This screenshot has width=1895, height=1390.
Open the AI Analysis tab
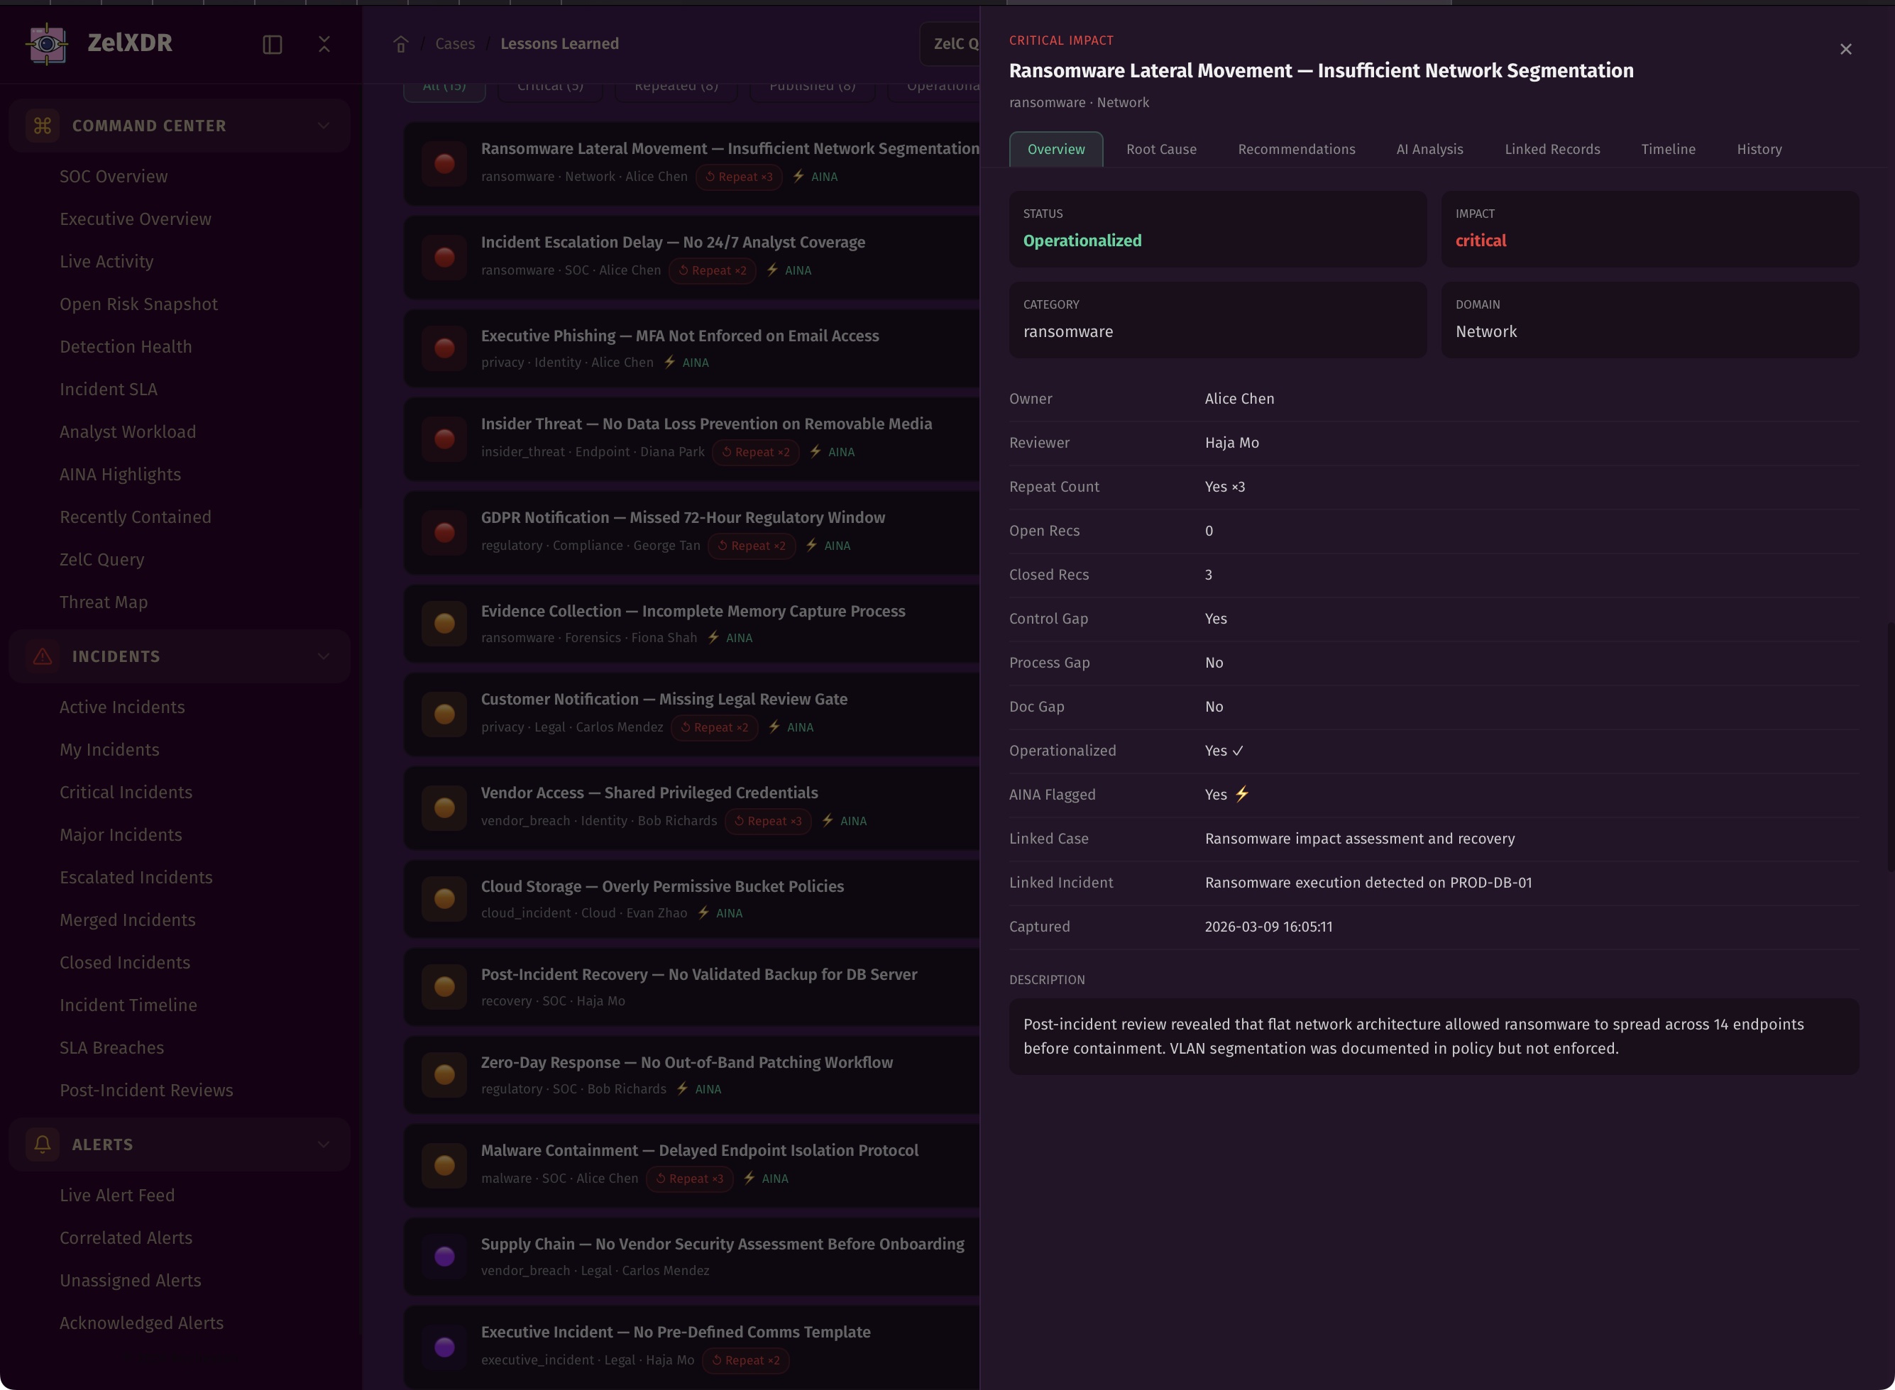pyautogui.click(x=1429, y=150)
